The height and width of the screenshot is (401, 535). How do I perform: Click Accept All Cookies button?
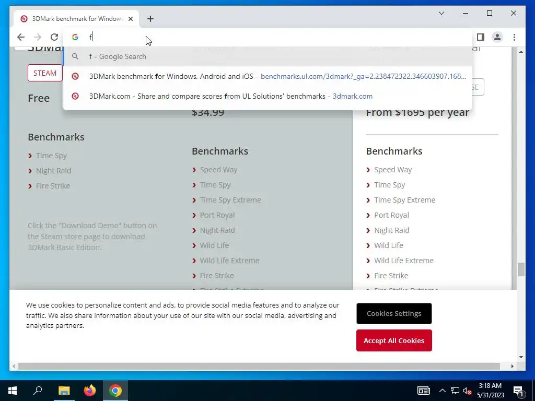tap(394, 340)
